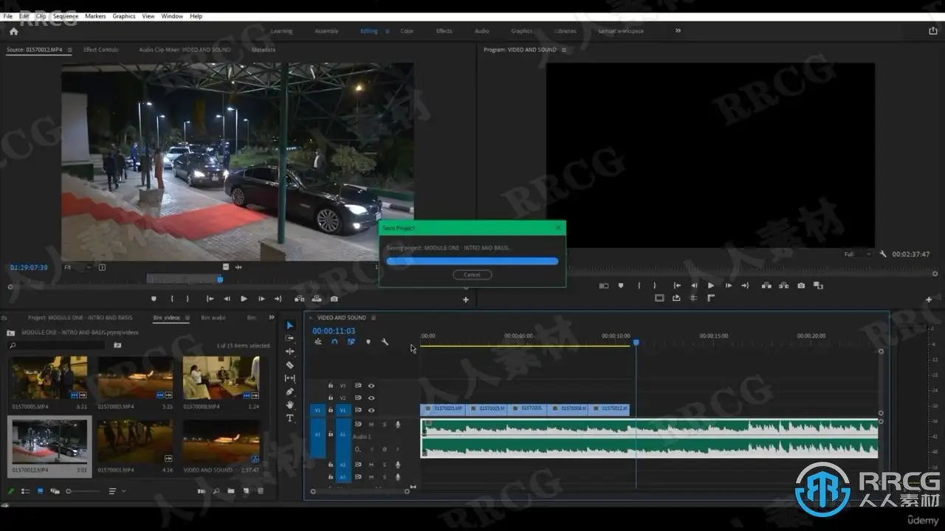
Task: Cancel the Save Project dialog
Action: 472,274
